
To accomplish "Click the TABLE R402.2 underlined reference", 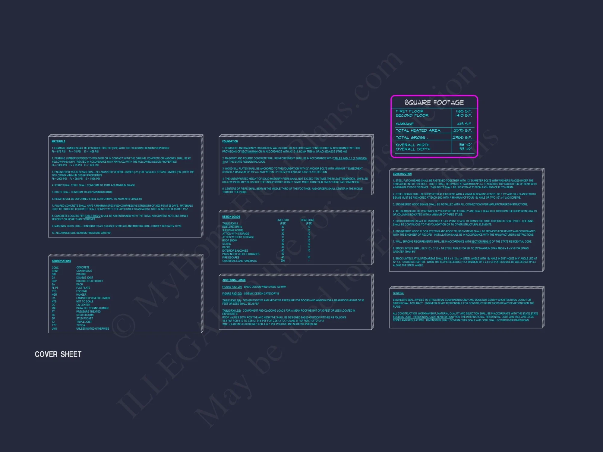I will tap(93, 216).
